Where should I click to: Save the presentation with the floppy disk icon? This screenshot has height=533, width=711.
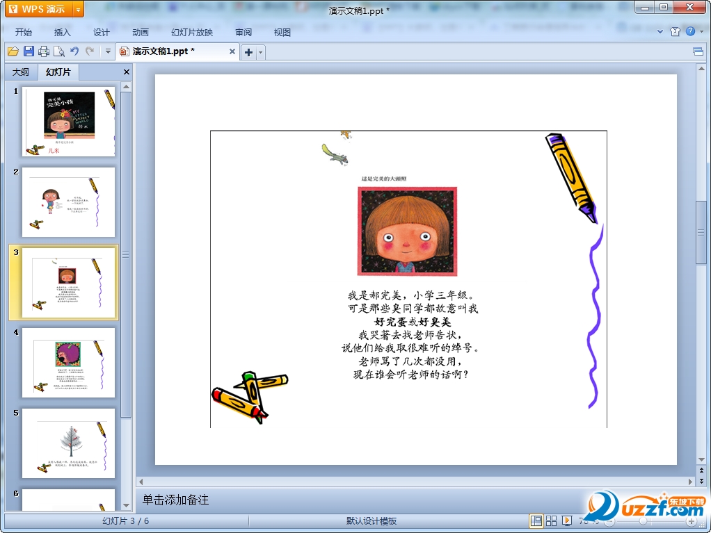pyautogui.click(x=29, y=51)
